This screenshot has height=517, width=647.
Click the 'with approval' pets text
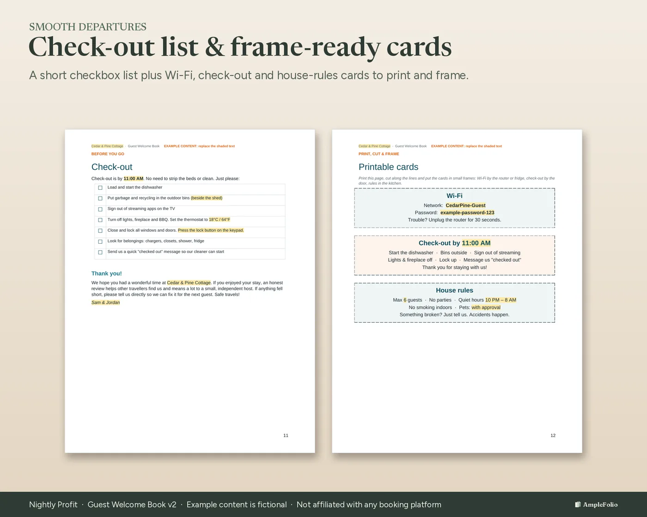(x=486, y=307)
